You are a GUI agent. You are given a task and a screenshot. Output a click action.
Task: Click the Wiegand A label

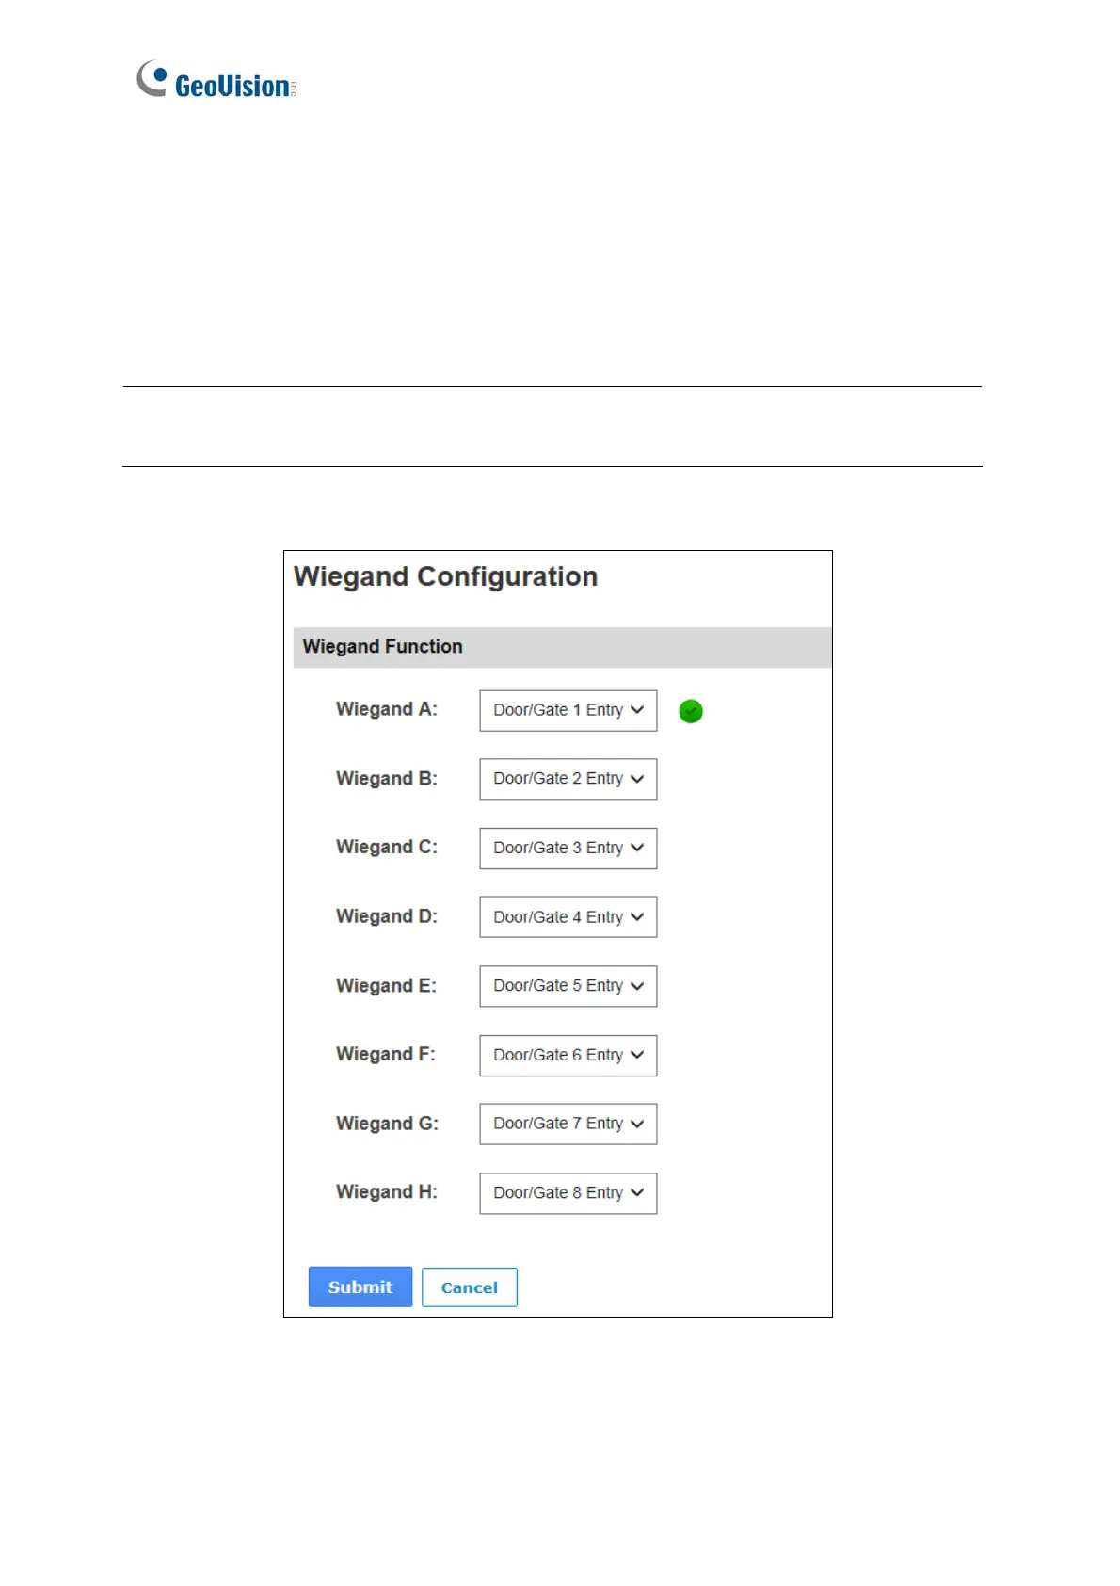(x=387, y=709)
